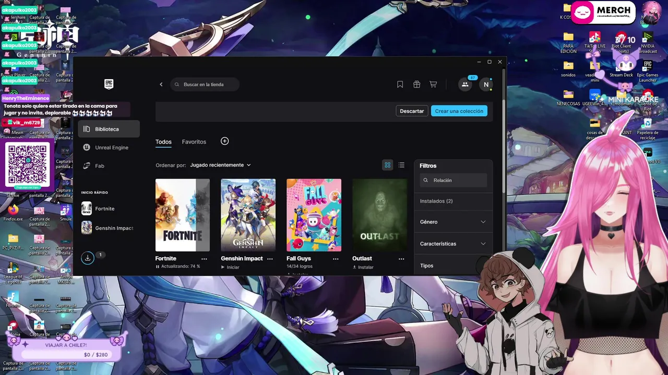Go back using the arrow beside search
The image size is (668, 375).
[161, 84]
